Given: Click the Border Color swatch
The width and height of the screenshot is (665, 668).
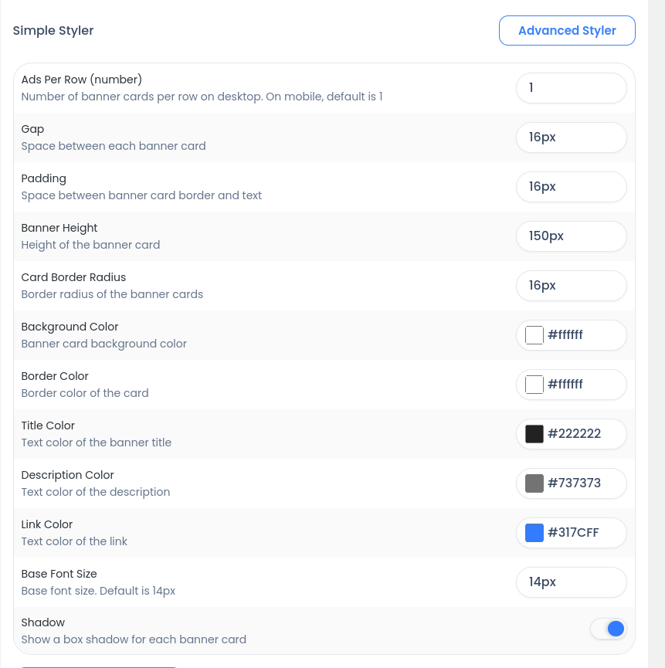Looking at the screenshot, I should tap(534, 385).
